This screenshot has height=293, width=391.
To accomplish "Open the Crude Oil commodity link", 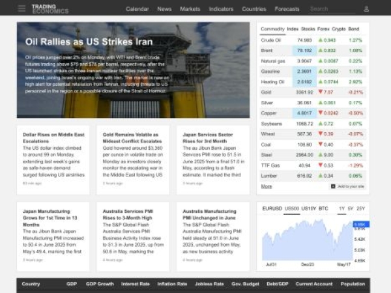I will coord(271,40).
